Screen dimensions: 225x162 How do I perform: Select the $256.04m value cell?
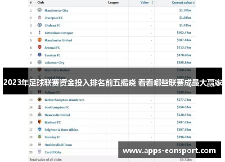pyautogui.click(x=184, y=107)
